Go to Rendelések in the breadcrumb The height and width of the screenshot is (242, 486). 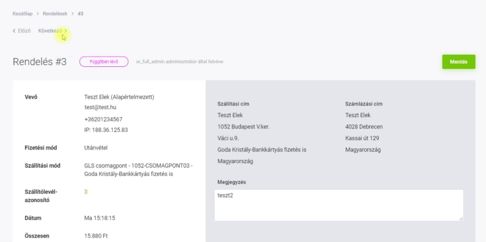[x=55, y=13]
